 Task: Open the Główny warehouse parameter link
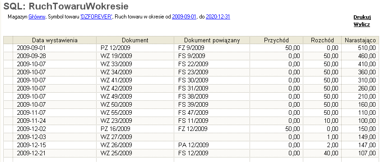37,17
